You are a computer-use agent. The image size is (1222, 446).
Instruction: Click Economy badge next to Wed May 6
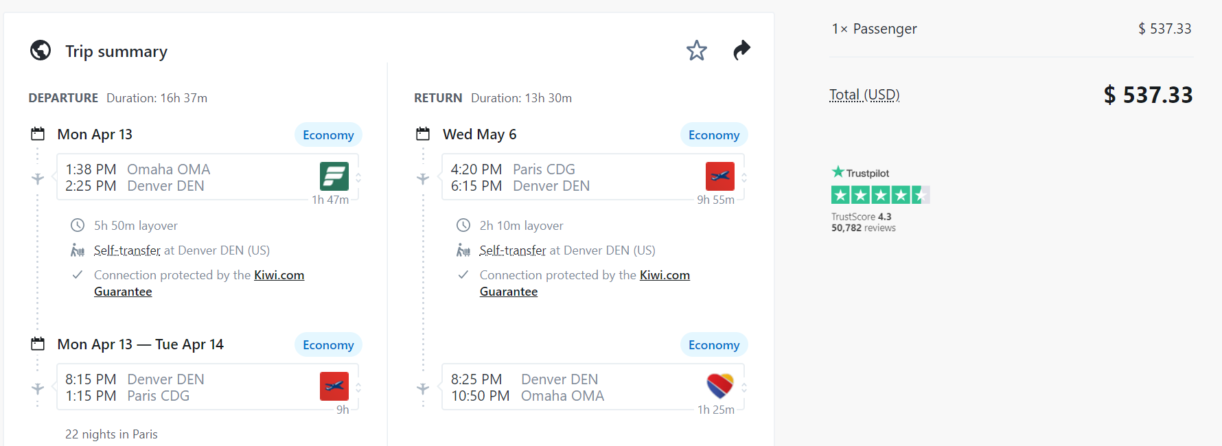tap(713, 135)
